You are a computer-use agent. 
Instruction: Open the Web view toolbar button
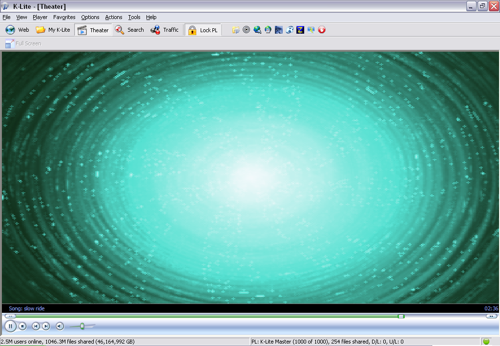(17, 30)
